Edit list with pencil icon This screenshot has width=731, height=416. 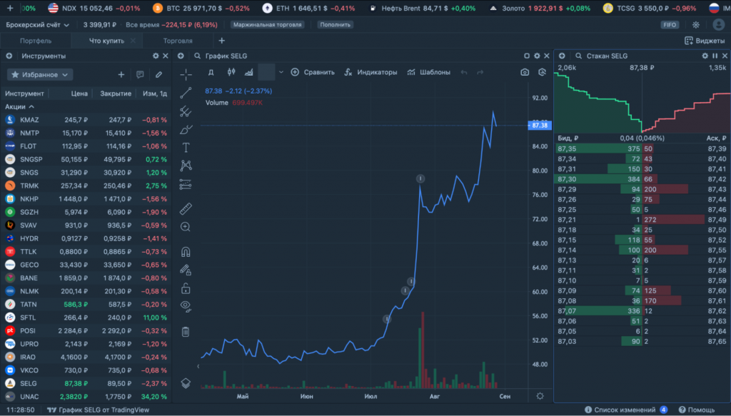click(x=158, y=74)
